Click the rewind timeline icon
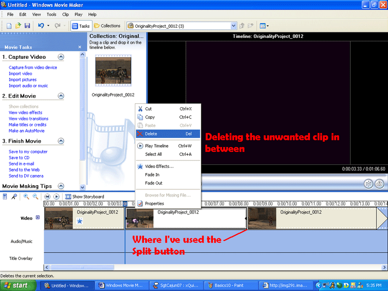 tap(48, 196)
